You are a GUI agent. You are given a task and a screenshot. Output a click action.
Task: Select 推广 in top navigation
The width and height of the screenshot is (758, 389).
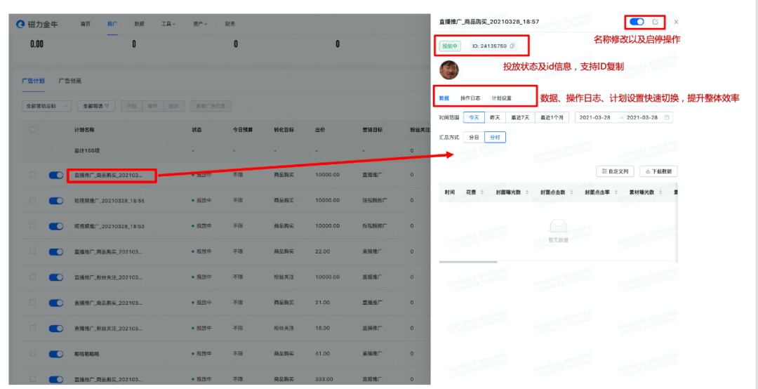pyautogui.click(x=112, y=24)
